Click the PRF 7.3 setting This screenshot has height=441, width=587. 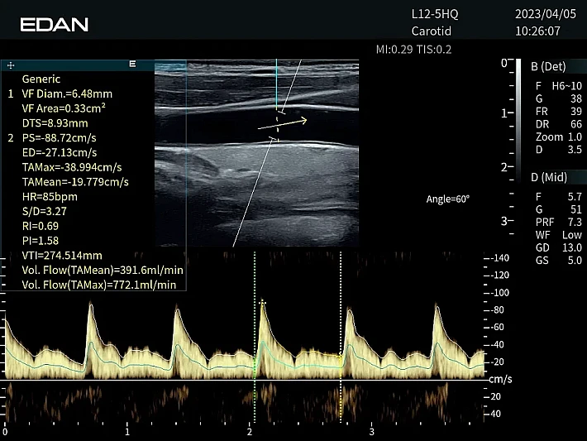tap(558, 223)
